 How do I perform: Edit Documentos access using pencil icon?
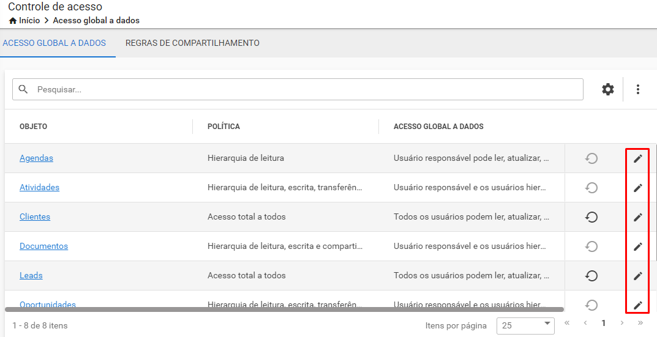(x=638, y=246)
